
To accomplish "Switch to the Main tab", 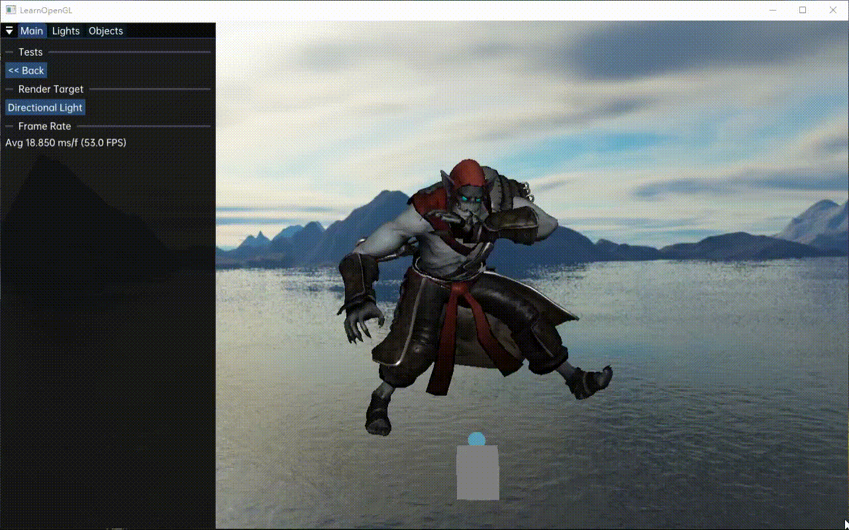I will (x=32, y=31).
